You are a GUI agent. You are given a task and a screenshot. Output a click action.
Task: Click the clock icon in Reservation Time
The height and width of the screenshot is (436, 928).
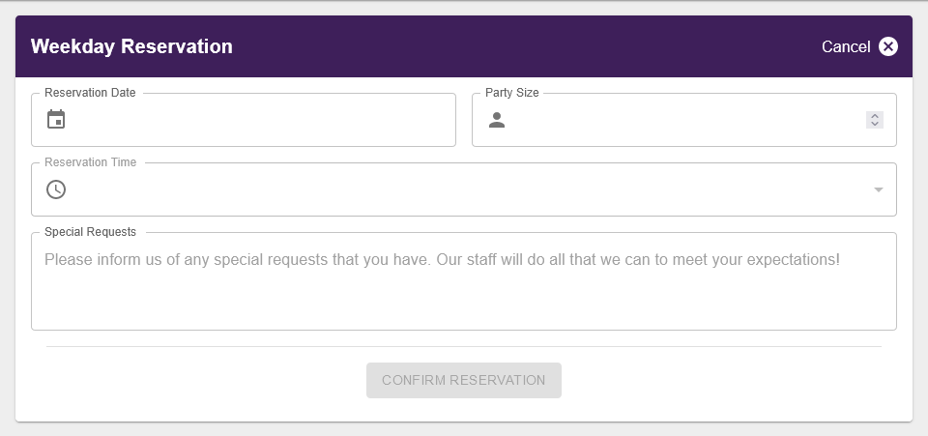pos(56,189)
